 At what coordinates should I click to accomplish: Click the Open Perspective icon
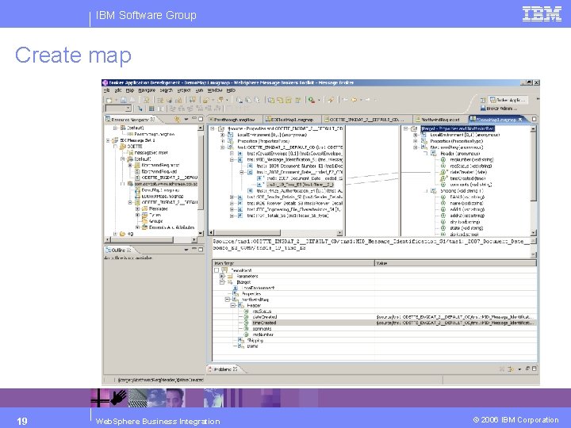pos(483,100)
